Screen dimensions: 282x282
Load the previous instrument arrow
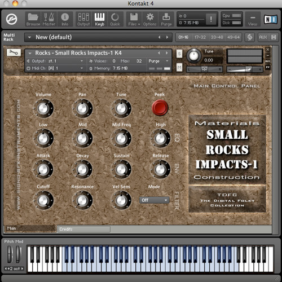pos(159,53)
